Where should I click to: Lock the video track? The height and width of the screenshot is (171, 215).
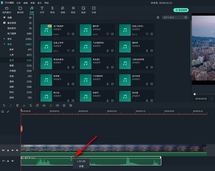(8, 150)
